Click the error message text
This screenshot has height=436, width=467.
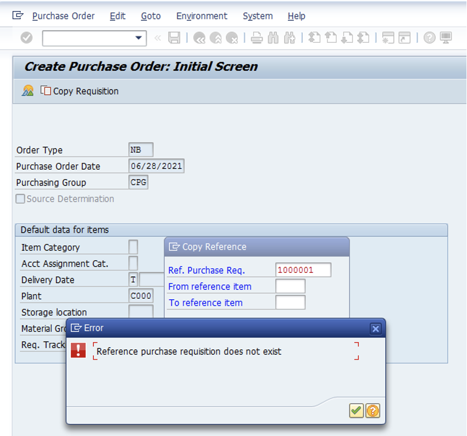coord(189,351)
